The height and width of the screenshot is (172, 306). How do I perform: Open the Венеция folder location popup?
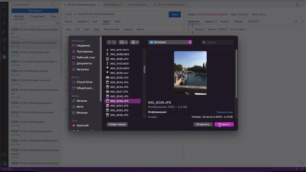(x=170, y=42)
